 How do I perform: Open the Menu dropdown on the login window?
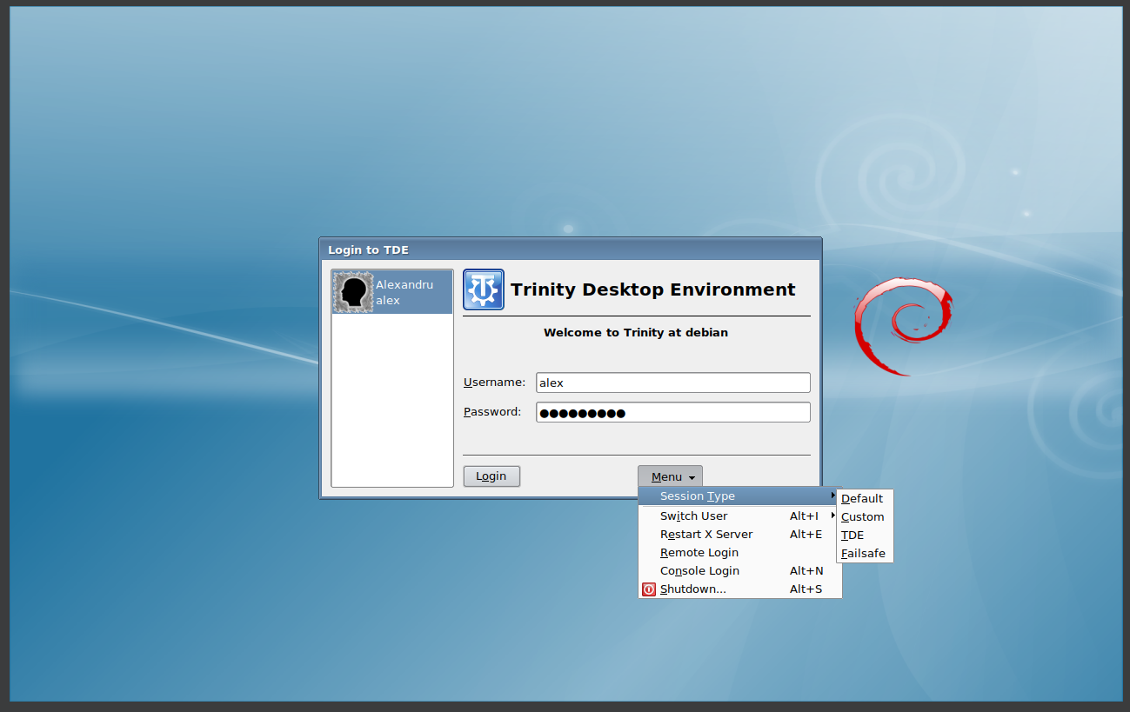[669, 476]
